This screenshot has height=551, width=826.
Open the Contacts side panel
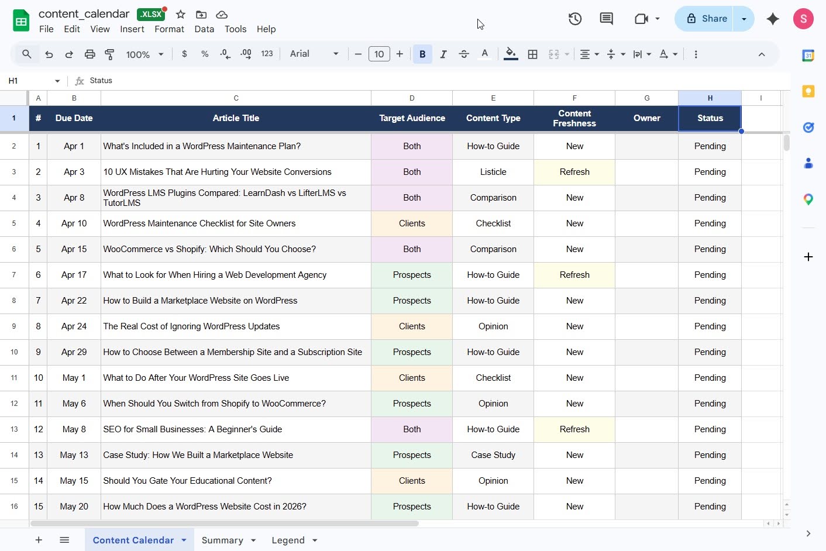[x=808, y=163]
